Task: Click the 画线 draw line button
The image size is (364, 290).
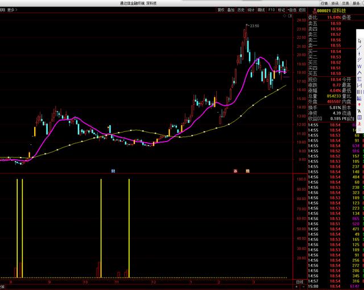Action: point(261,10)
